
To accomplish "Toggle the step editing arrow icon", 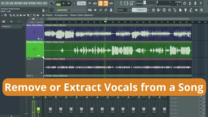I will (95, 10).
